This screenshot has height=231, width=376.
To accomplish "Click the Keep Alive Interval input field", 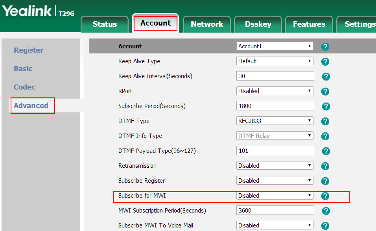I will pyautogui.click(x=275, y=76).
